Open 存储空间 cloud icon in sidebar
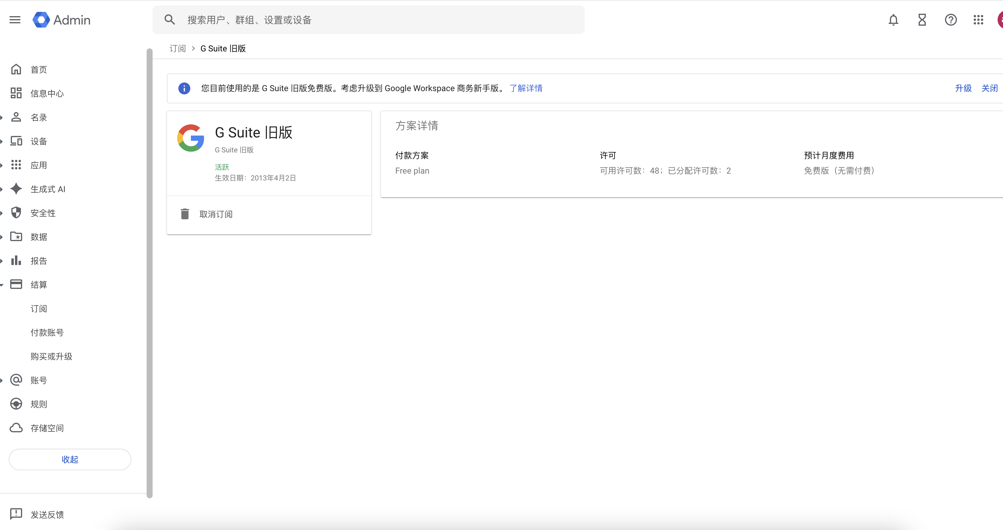This screenshot has width=1003, height=530. point(16,428)
